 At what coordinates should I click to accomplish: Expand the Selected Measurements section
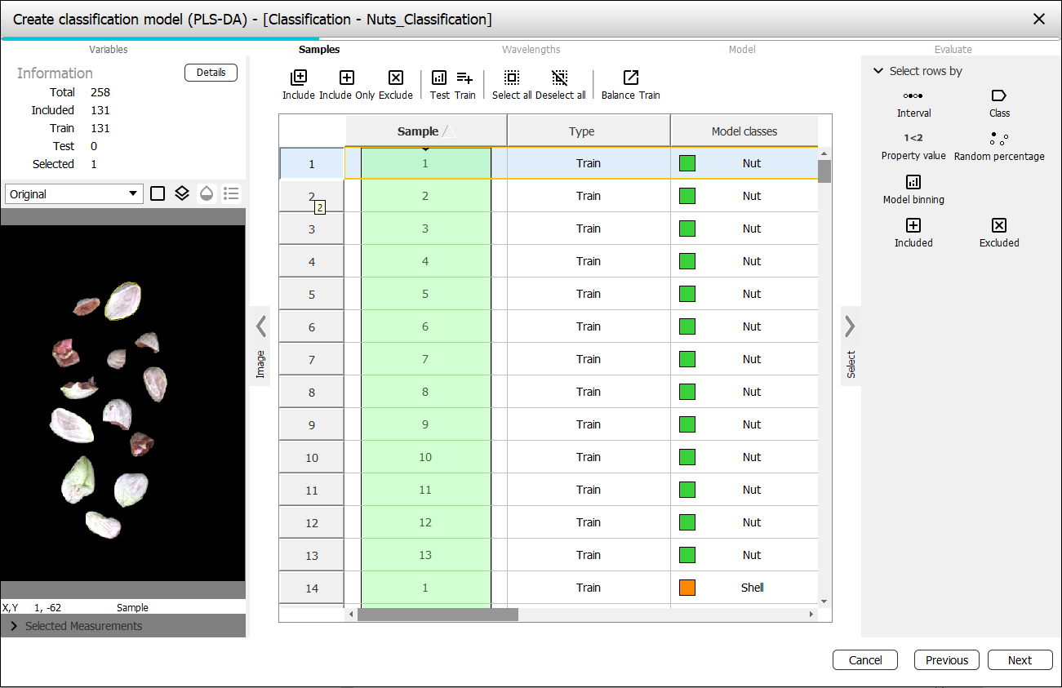[x=15, y=626]
